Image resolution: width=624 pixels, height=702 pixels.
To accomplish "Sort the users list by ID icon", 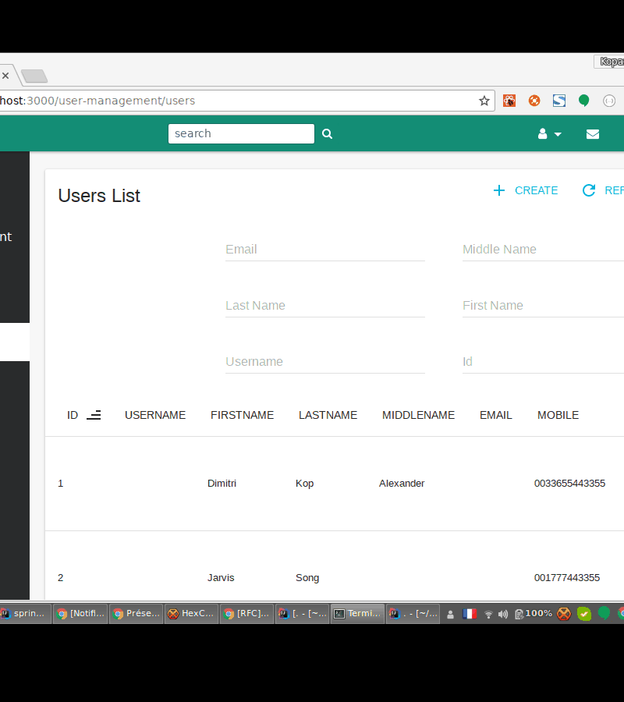I will coord(94,415).
